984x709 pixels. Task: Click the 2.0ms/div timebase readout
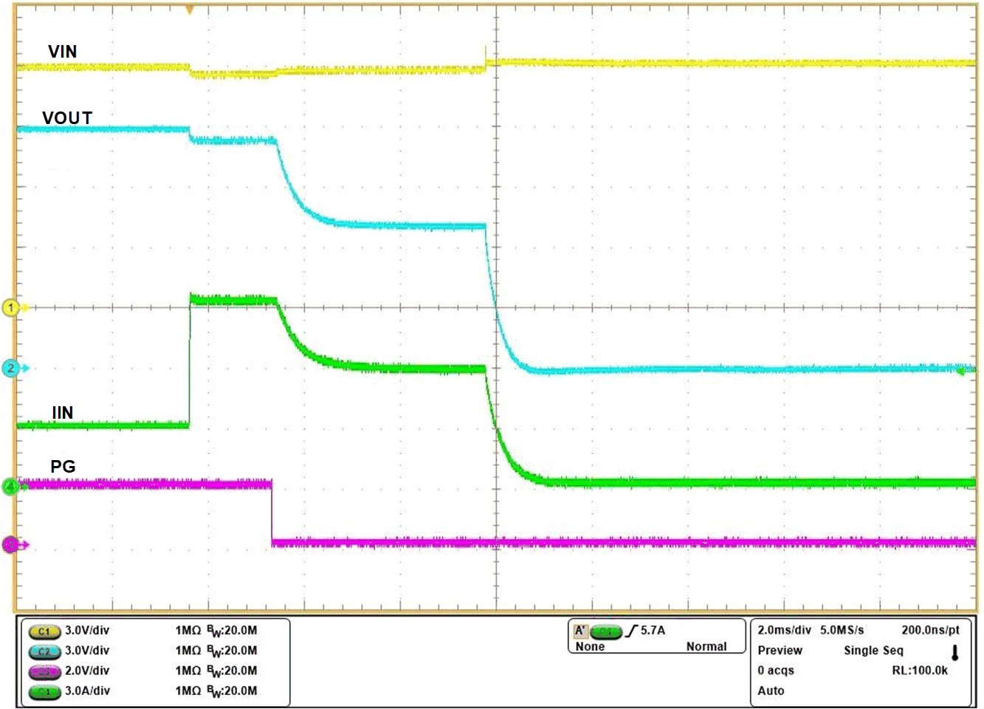click(x=784, y=631)
